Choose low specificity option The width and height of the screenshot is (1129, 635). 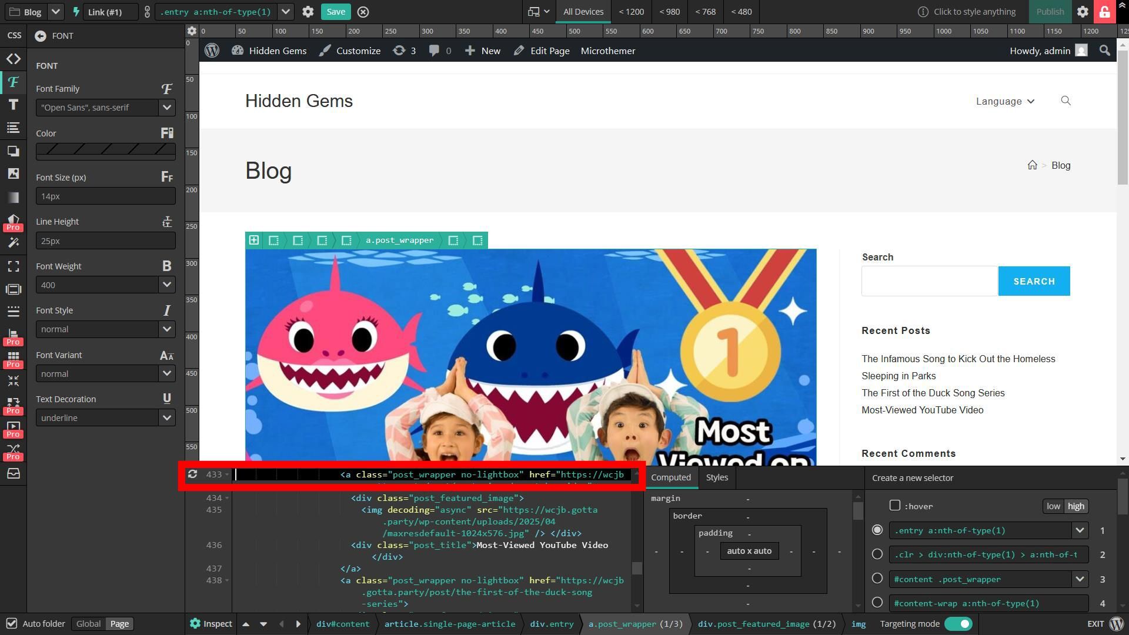(x=1053, y=506)
